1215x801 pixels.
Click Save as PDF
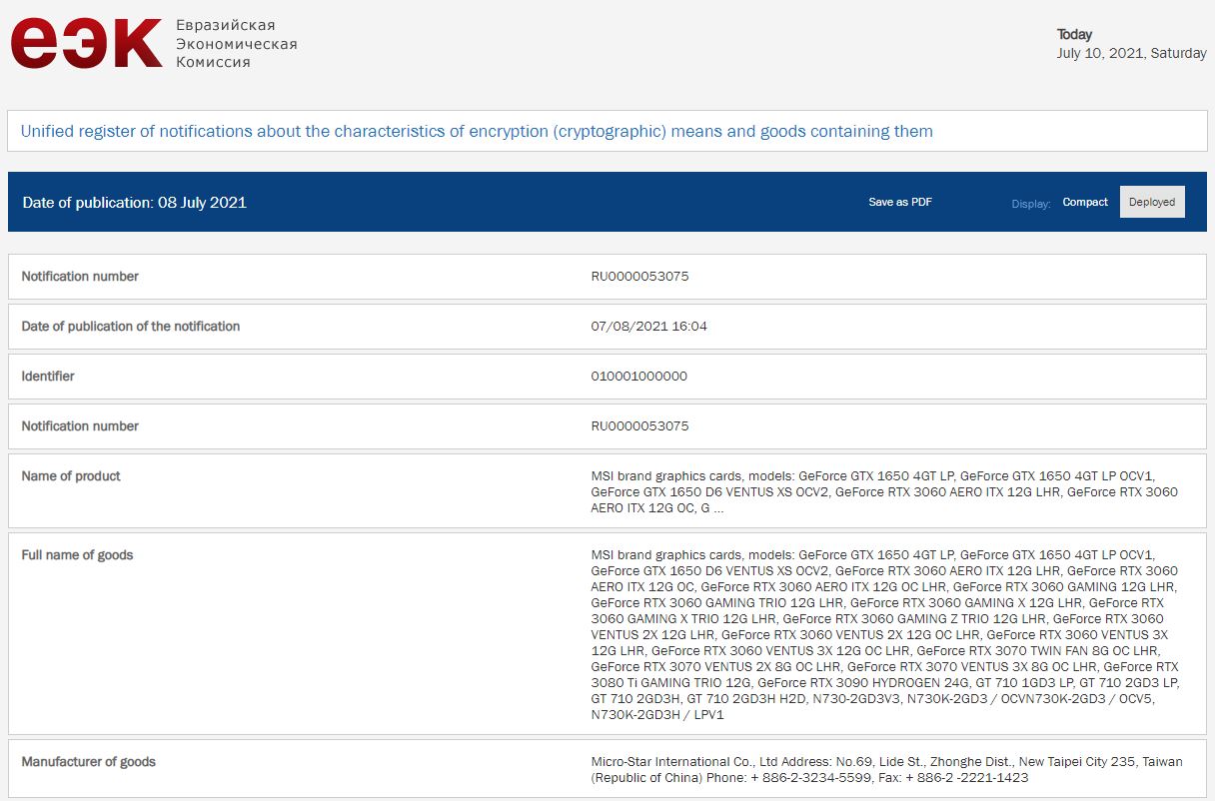(900, 202)
